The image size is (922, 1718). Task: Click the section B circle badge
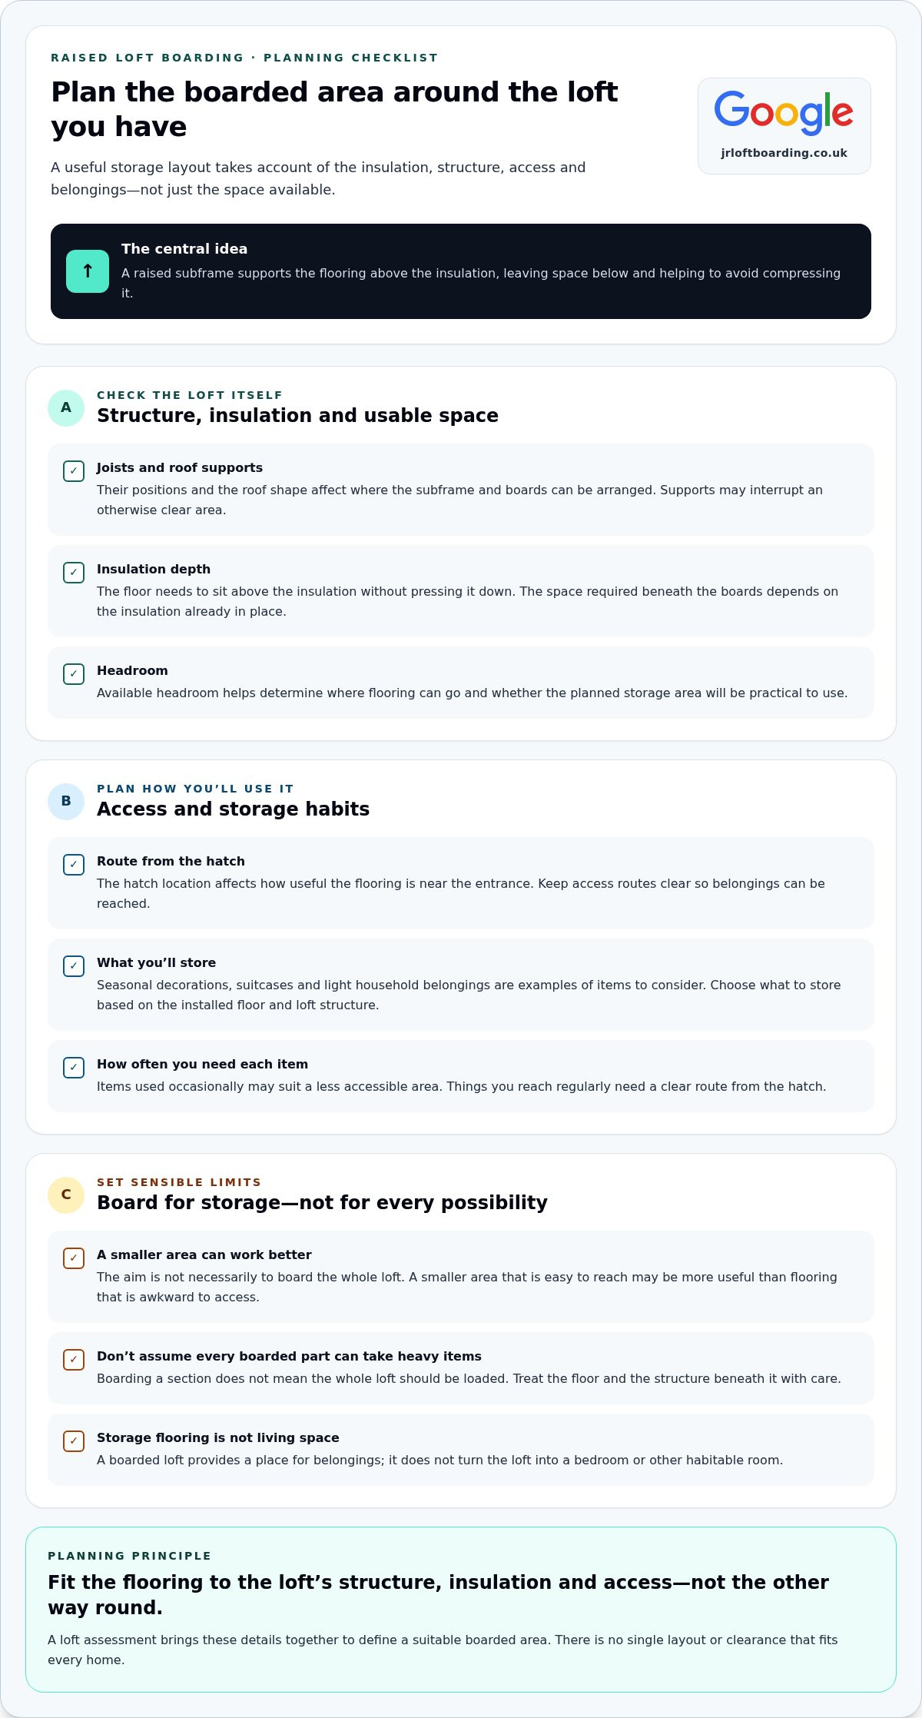[x=66, y=801]
